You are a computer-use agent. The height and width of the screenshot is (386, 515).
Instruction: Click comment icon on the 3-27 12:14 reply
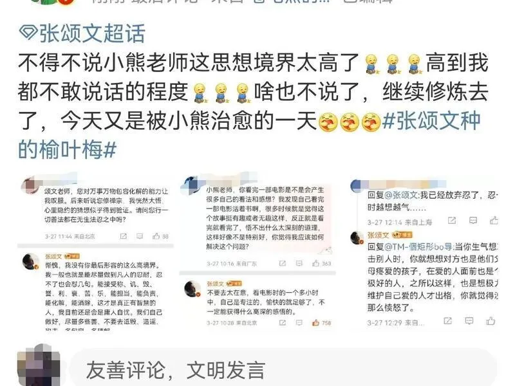tap(473, 221)
